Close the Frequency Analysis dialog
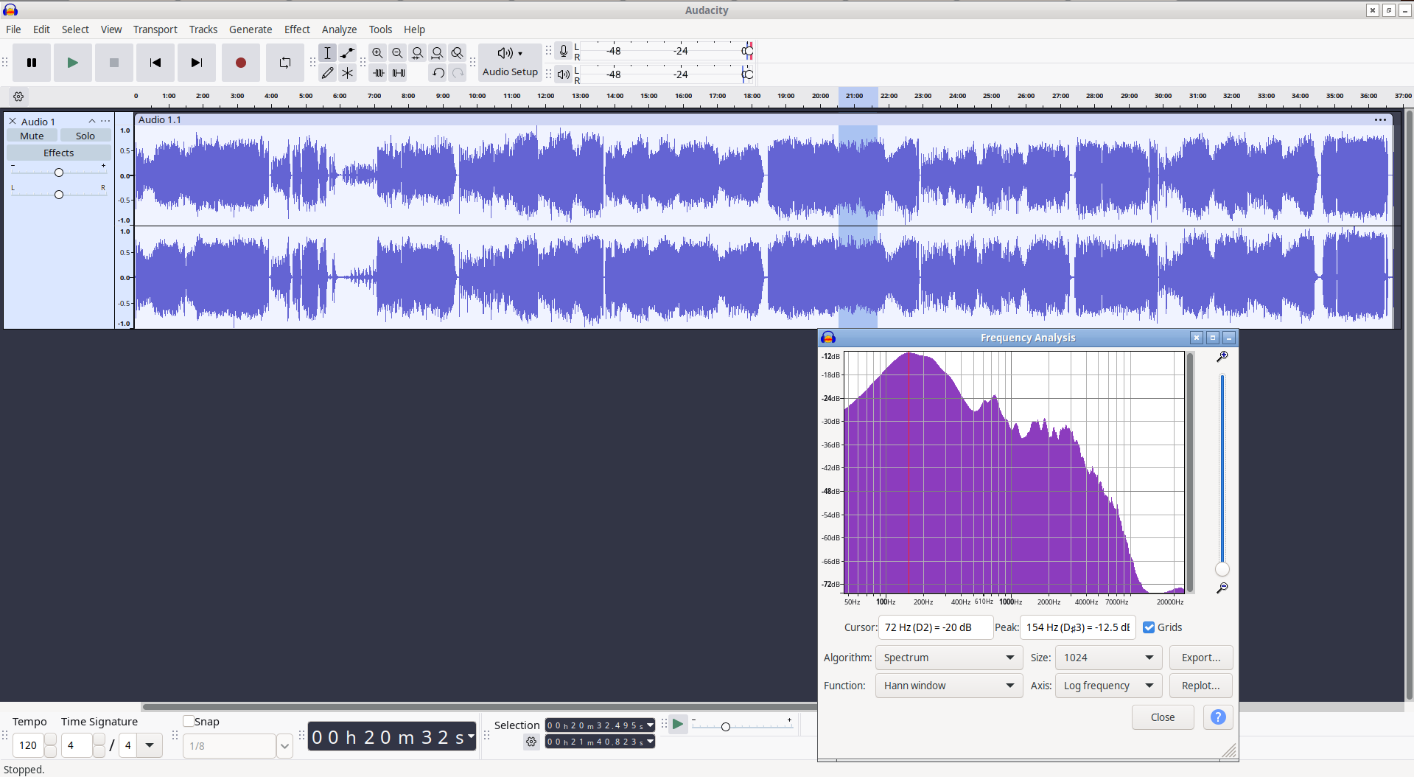This screenshot has width=1414, height=777. [x=1163, y=717]
